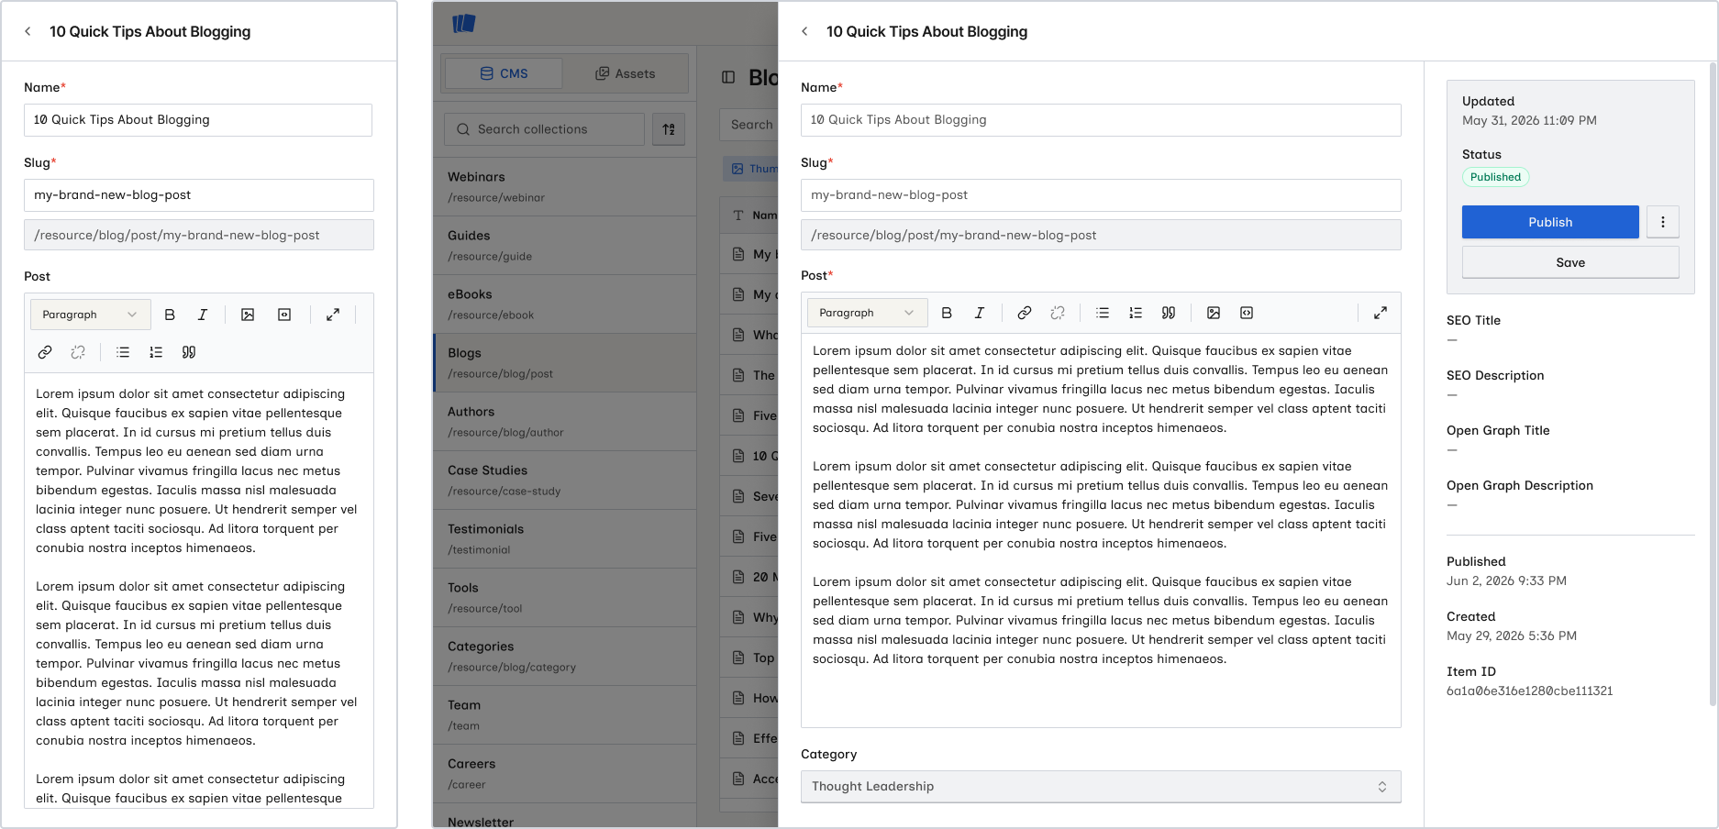
Task: Click the app logo in the header
Action: pos(464,23)
